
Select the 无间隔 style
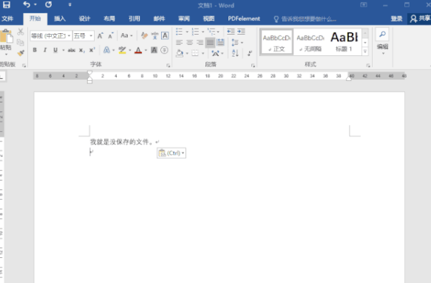point(310,42)
